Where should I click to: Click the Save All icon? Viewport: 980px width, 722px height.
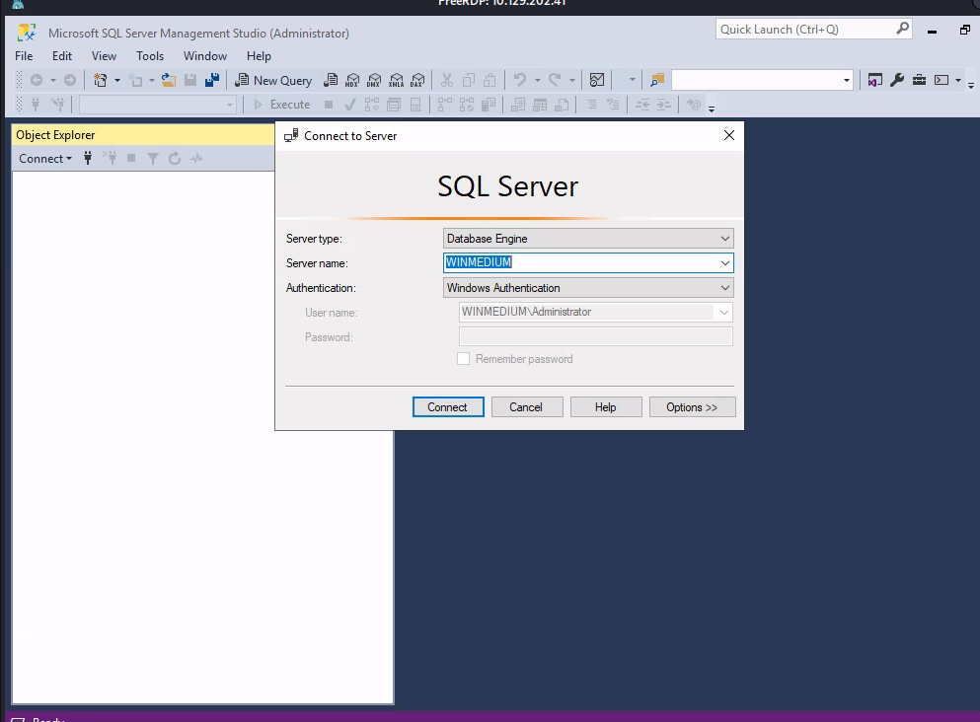212,81
